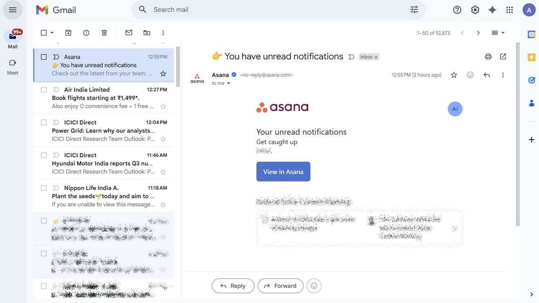Show side panel chevron
This screenshot has height=303, width=539.
click(x=532, y=294)
